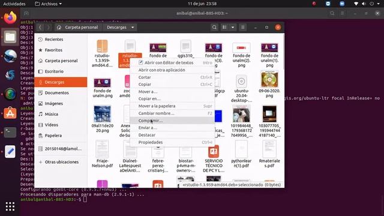
Task: Open the Archivos app menu
Action: pos(48,4)
